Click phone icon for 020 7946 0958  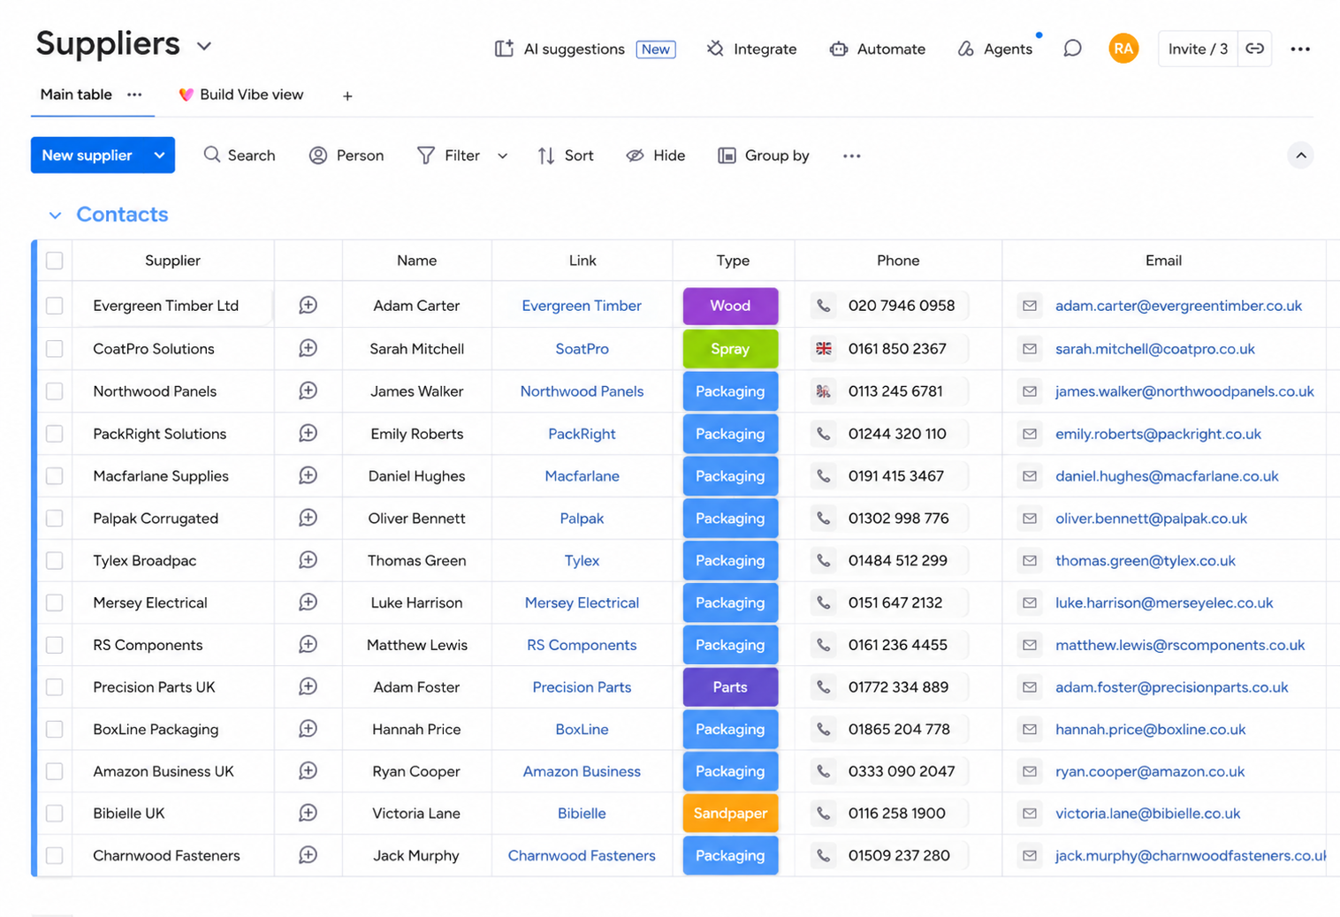click(823, 306)
